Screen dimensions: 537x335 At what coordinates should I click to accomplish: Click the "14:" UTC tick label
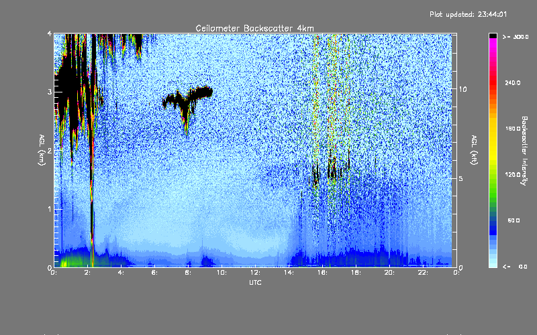(x=289, y=273)
